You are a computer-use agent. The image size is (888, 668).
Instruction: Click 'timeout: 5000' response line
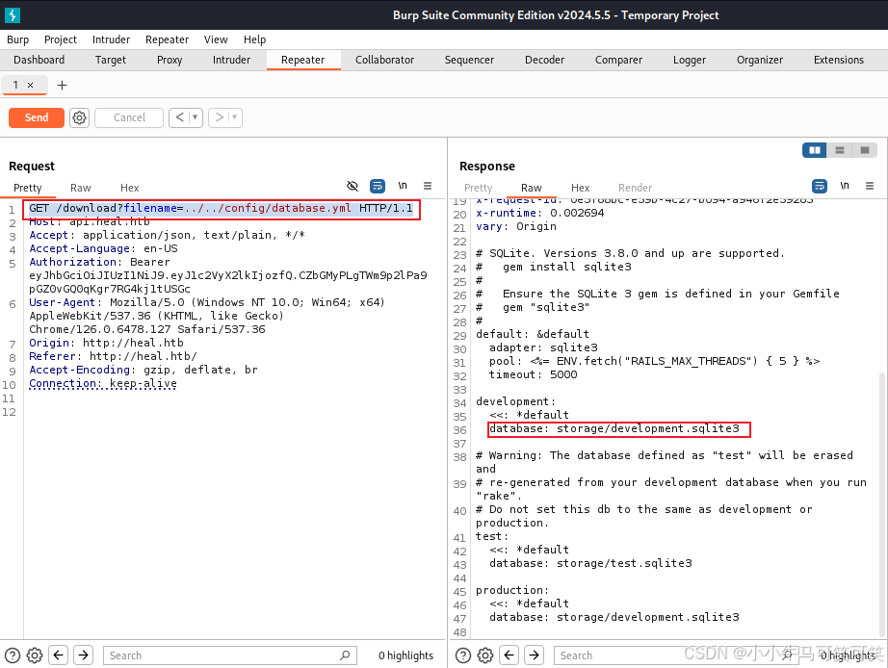click(x=533, y=374)
